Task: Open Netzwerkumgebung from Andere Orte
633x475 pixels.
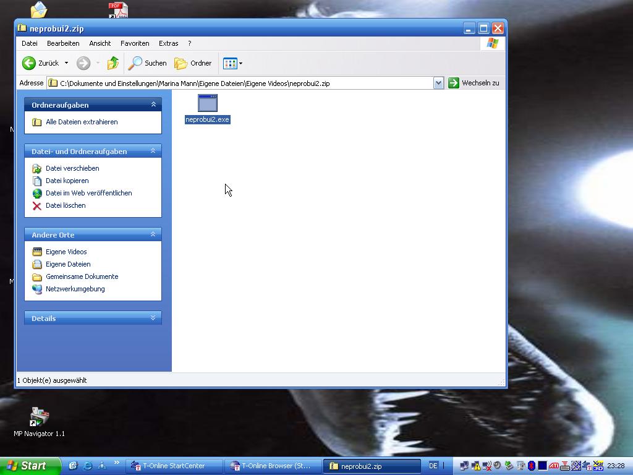Action: point(75,289)
